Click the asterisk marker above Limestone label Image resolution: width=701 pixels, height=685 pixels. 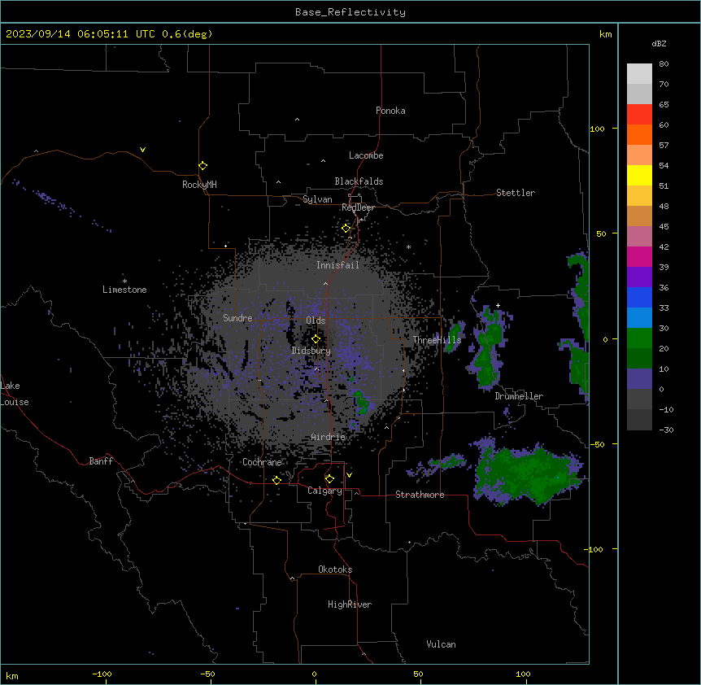pyautogui.click(x=124, y=281)
